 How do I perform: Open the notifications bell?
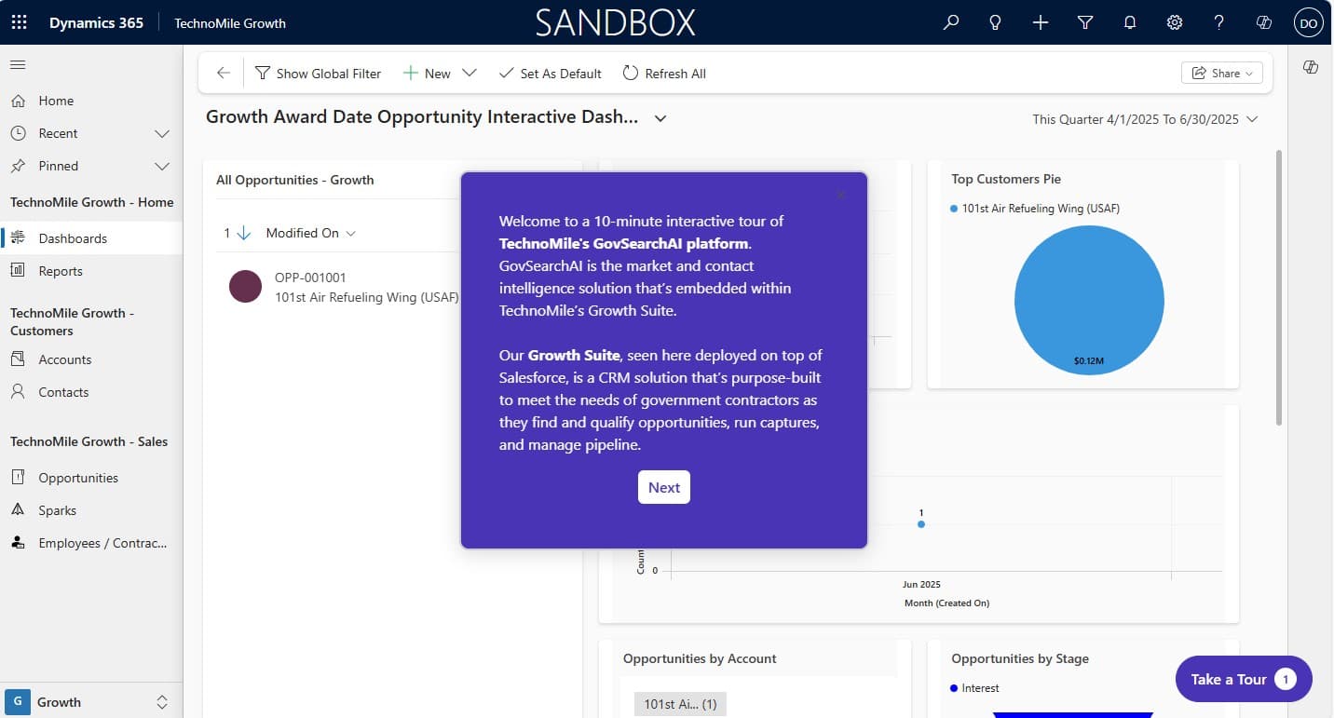click(x=1129, y=22)
